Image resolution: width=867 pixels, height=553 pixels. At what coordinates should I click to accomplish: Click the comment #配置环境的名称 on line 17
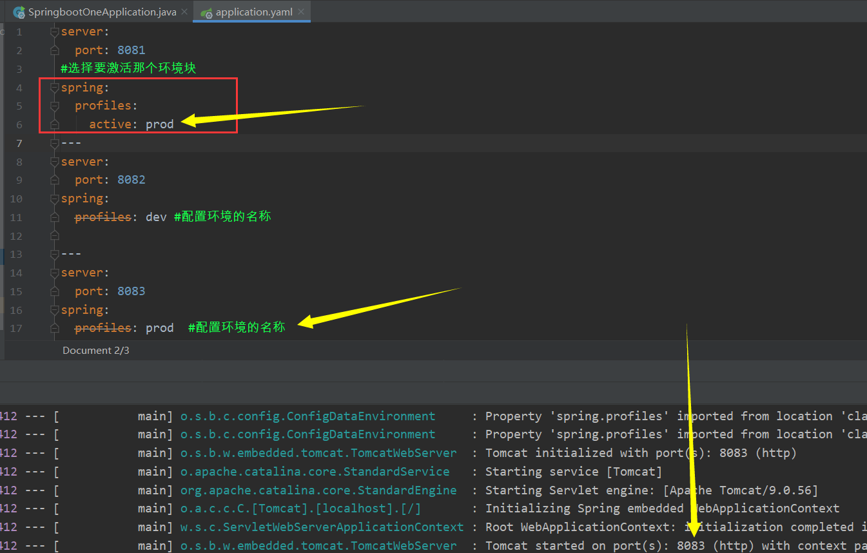pos(237,327)
